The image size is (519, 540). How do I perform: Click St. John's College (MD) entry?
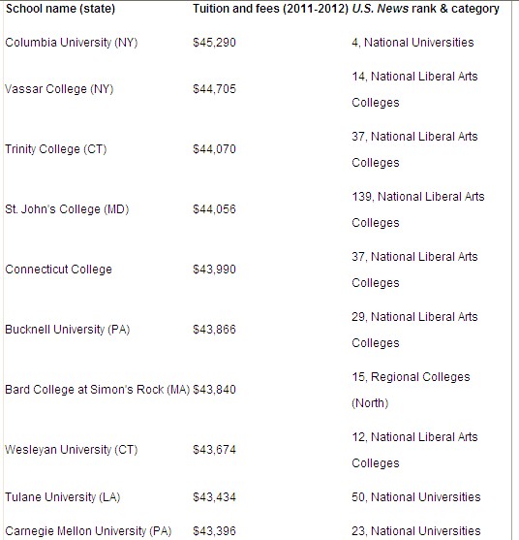point(67,209)
